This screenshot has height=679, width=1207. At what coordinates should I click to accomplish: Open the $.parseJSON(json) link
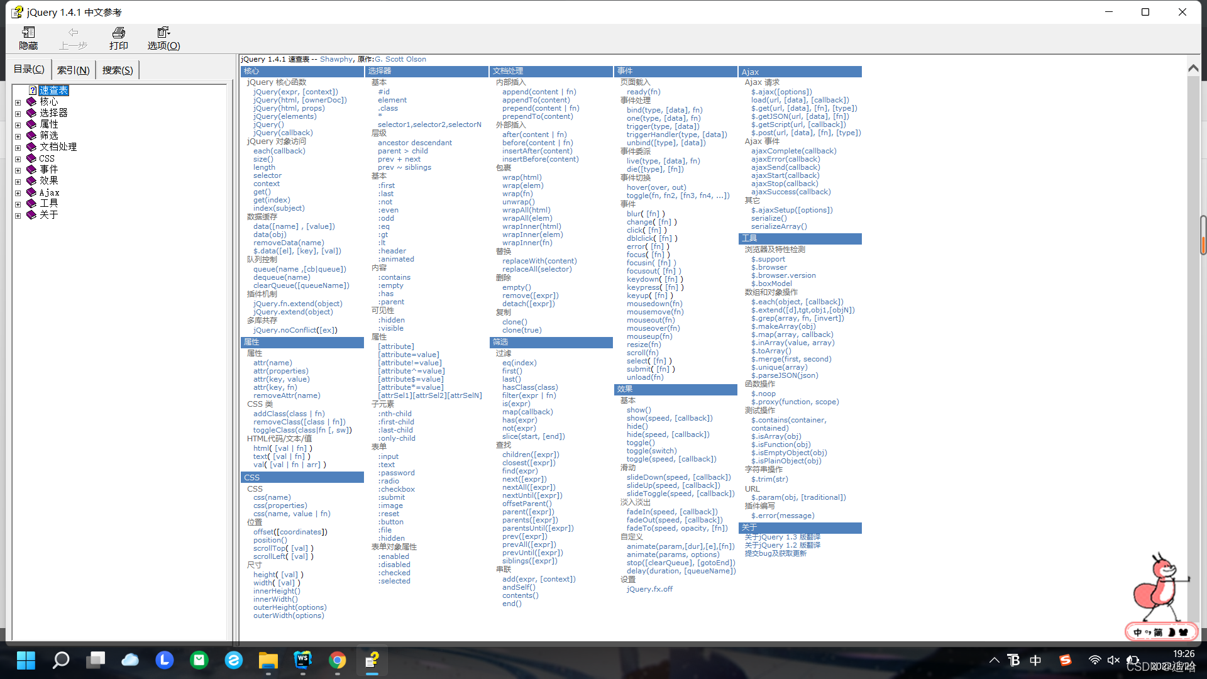pos(785,375)
